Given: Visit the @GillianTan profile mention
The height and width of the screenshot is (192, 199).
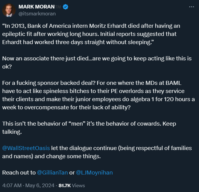Looking at the screenshot, I should 52,173.
